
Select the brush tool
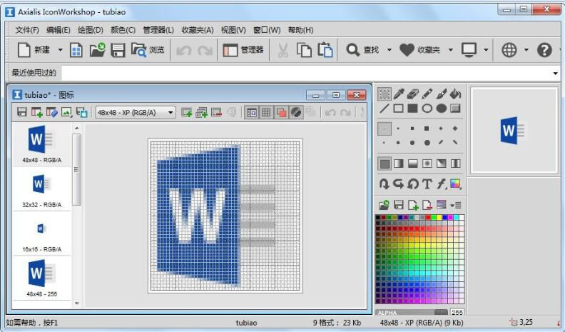tap(441, 94)
